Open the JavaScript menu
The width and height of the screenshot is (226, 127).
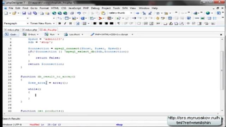click(75, 8)
